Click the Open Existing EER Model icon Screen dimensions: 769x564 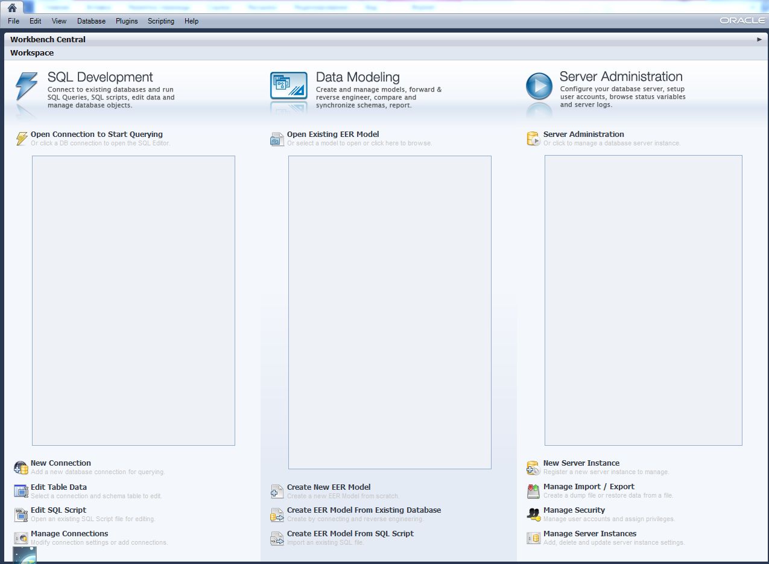coord(277,139)
